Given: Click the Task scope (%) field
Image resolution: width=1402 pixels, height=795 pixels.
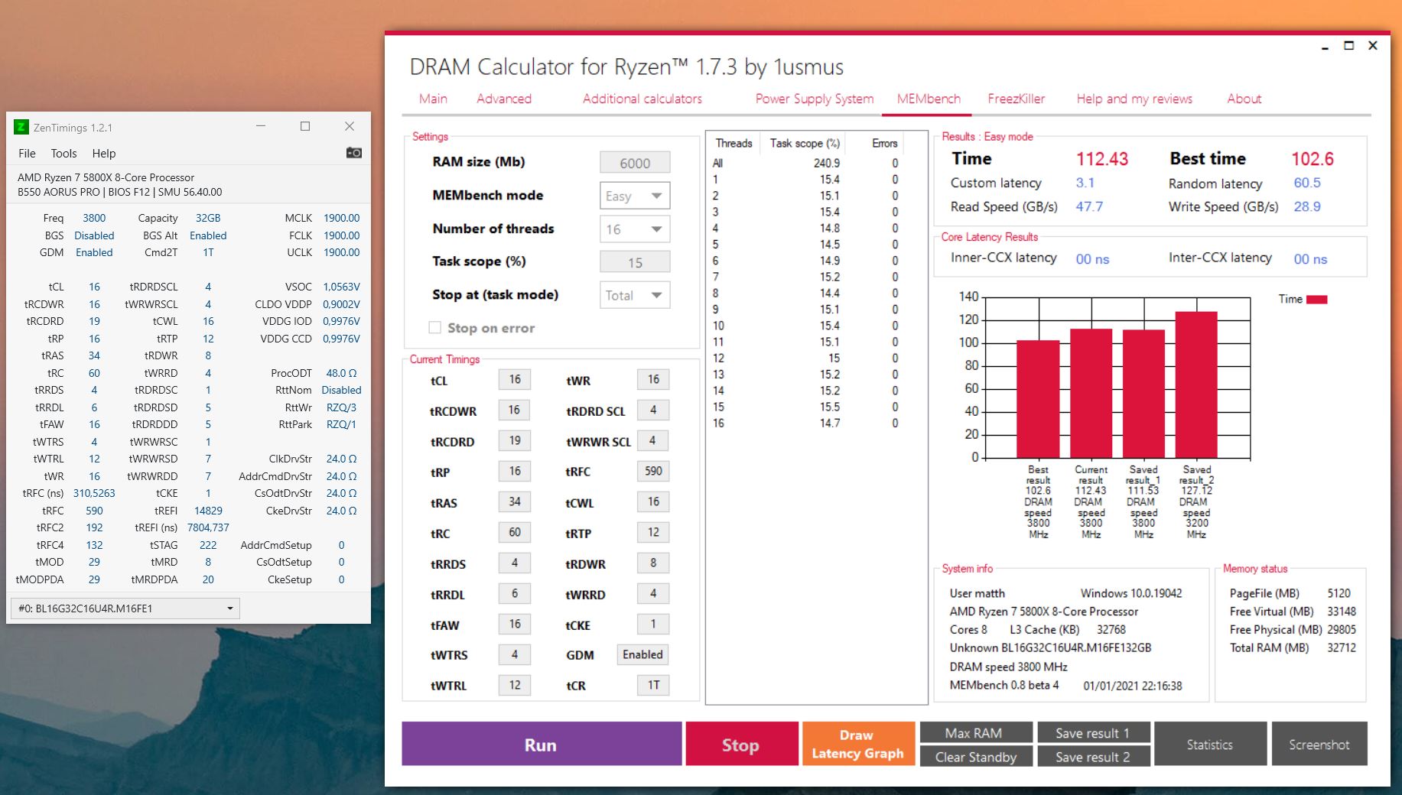Looking at the screenshot, I should pos(635,262).
